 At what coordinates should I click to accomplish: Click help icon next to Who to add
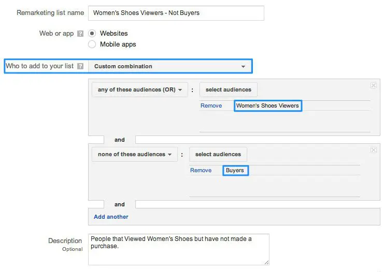pyautogui.click(x=80, y=66)
